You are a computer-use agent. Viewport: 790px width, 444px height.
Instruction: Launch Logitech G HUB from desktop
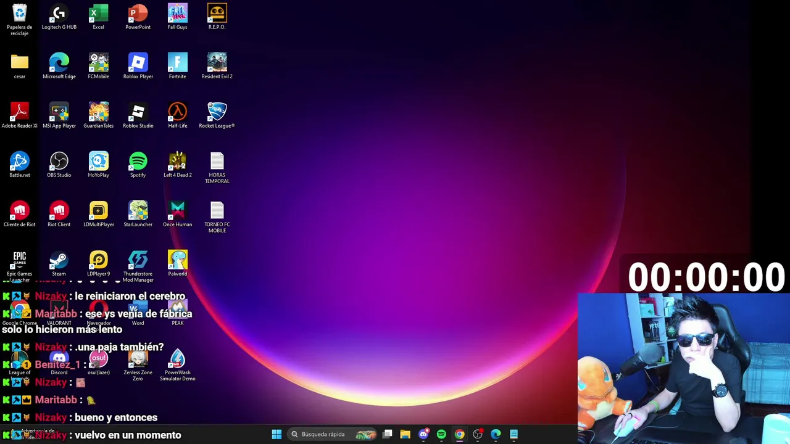coord(59,17)
